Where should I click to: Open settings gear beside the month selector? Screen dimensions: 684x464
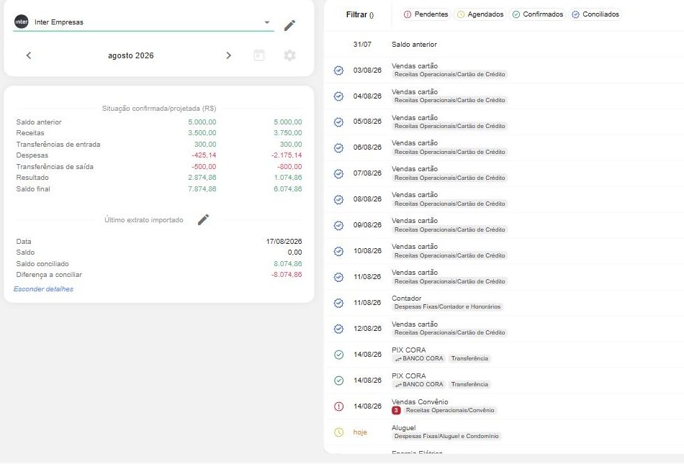(x=289, y=55)
